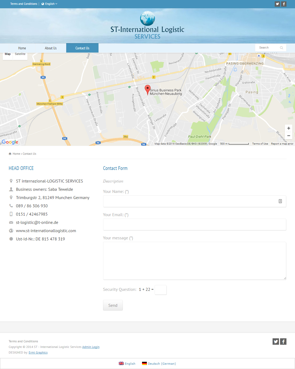Select the red map marker pin

(148, 90)
